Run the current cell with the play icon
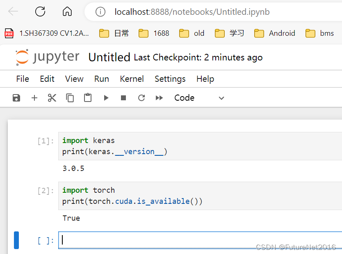This screenshot has height=254, width=342. click(106, 98)
